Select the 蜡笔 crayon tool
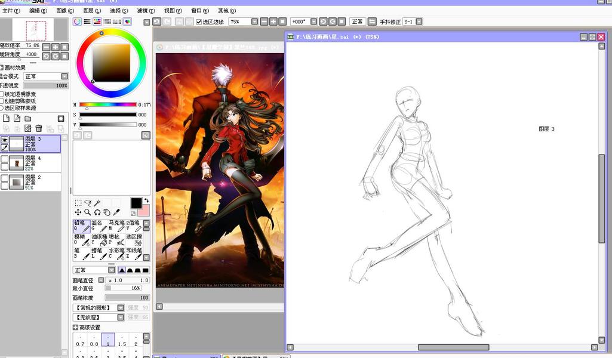This screenshot has height=358, width=612. (99, 254)
